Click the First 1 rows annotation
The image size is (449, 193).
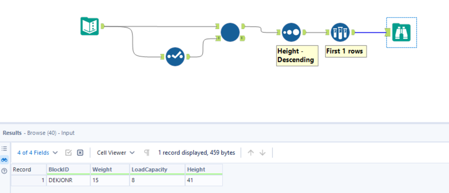(346, 52)
